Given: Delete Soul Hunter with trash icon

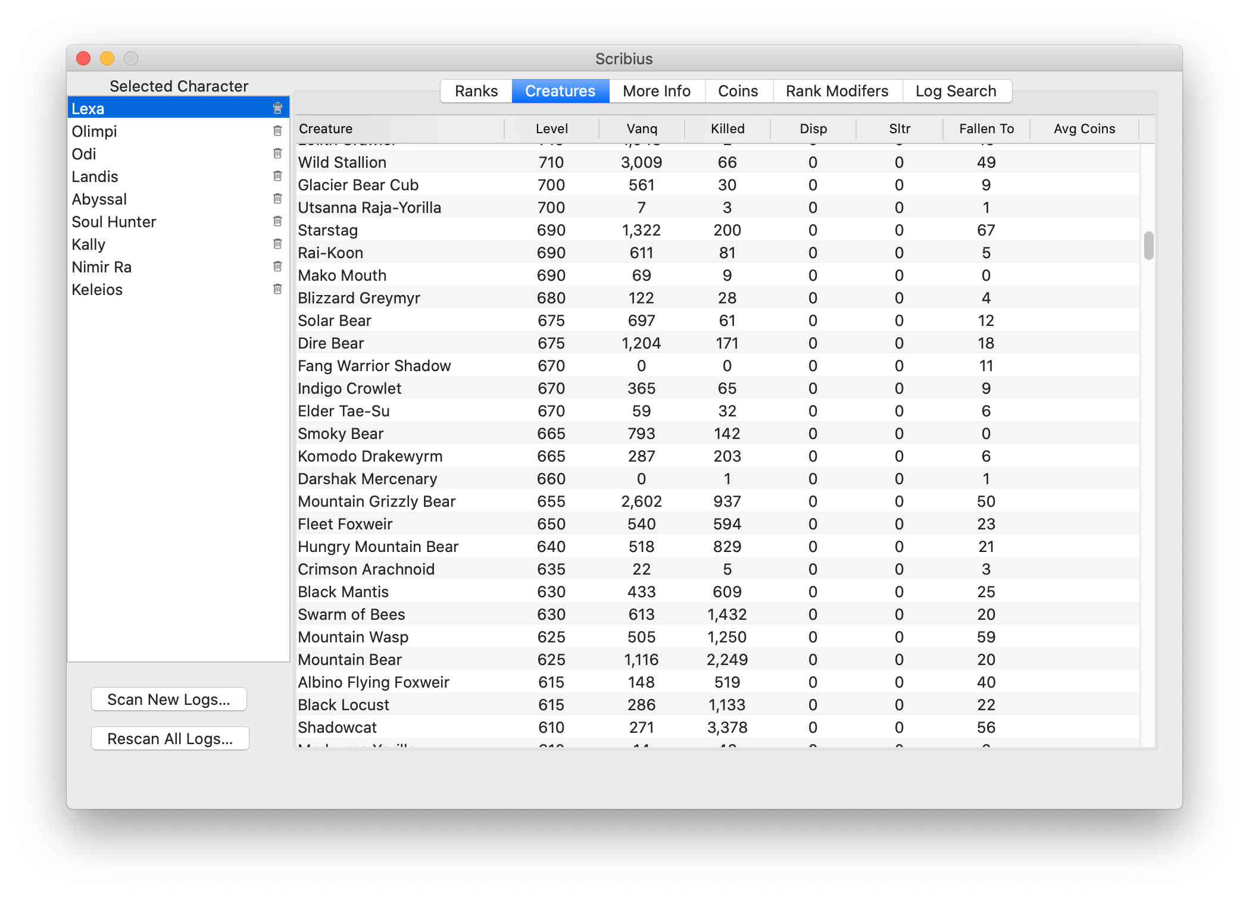Looking at the screenshot, I should point(277,221).
